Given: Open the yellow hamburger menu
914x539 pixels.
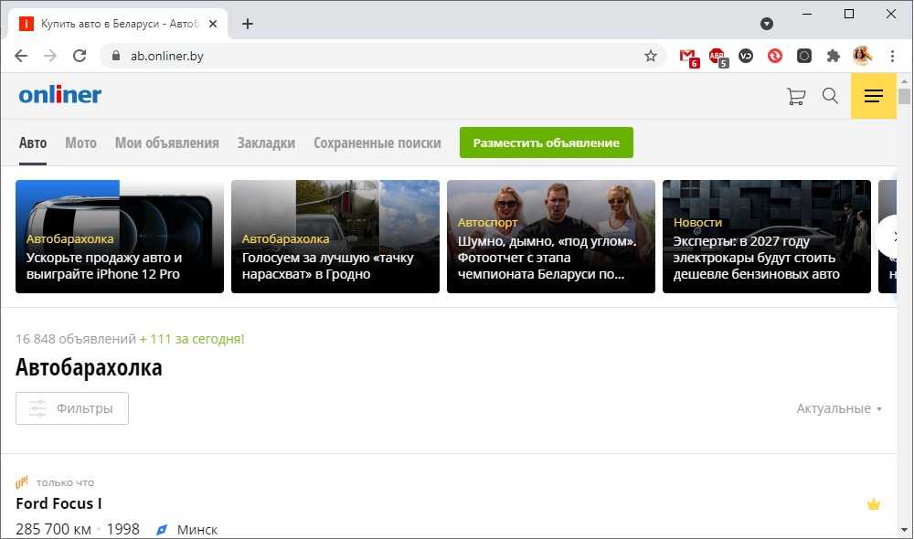Looking at the screenshot, I should coord(873,96).
